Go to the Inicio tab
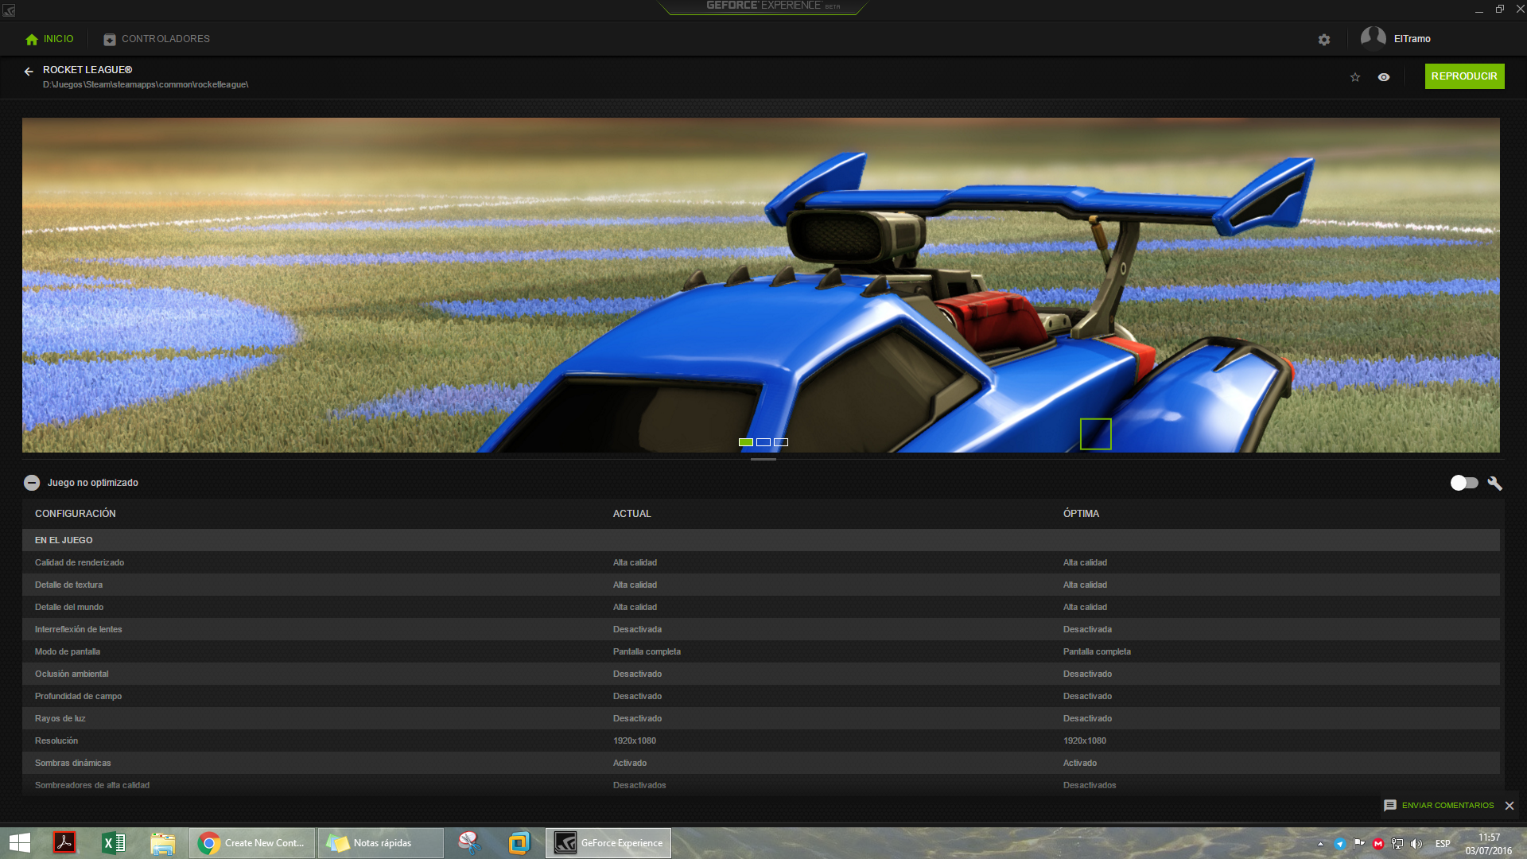Screen dimensions: 1527x859 [x=49, y=39]
